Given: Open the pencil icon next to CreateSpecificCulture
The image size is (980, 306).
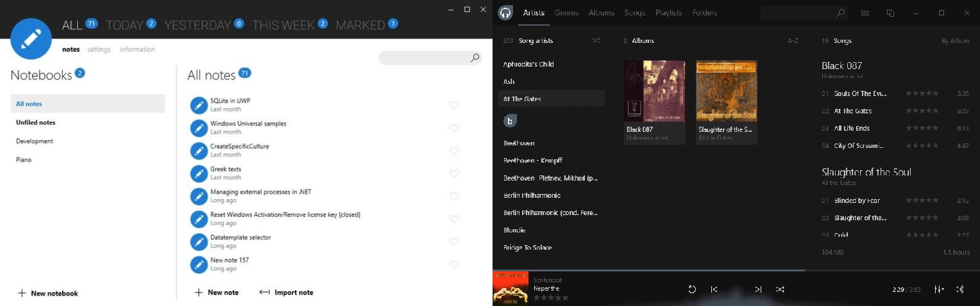Looking at the screenshot, I should coord(199,150).
